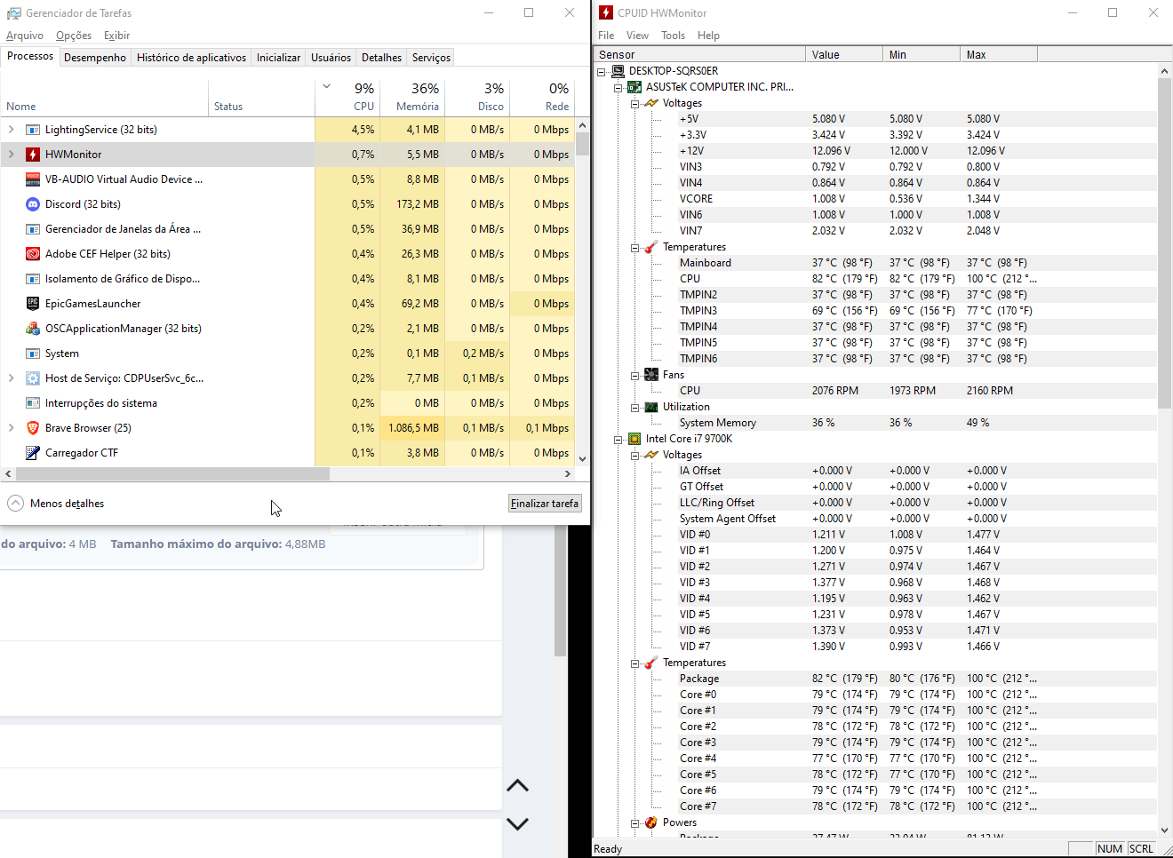The width and height of the screenshot is (1173, 858).
Task: Sort processes by the Disco column header
Action: tap(477, 98)
